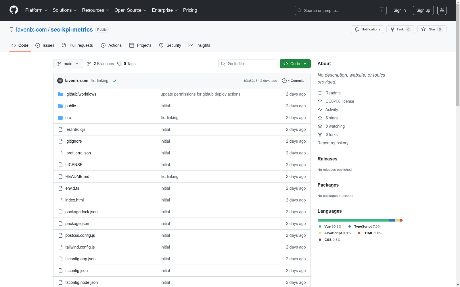This screenshot has height=287, width=460.
Task: Click the magnifier icon in top search bar
Action: click(x=300, y=10)
